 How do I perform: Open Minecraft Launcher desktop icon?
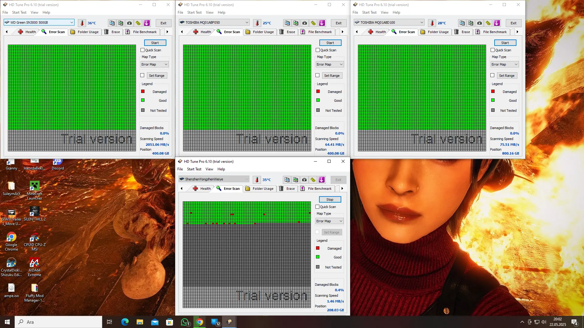click(35, 191)
